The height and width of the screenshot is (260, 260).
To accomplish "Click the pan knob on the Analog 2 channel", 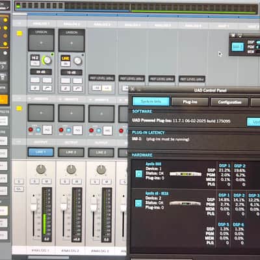I will click(x=71, y=170).
